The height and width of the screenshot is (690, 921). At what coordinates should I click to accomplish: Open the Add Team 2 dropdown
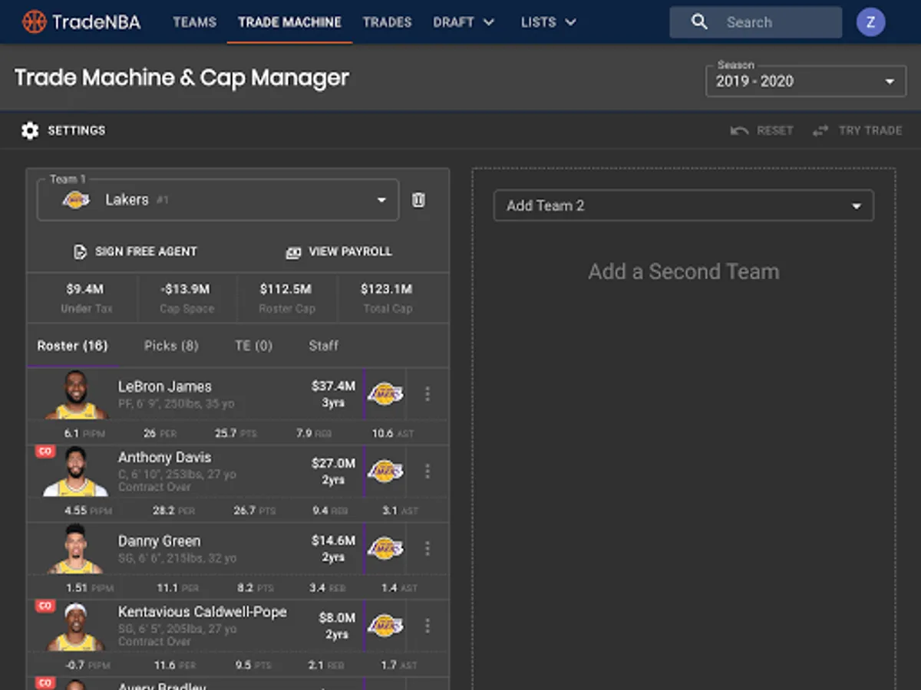tap(684, 205)
